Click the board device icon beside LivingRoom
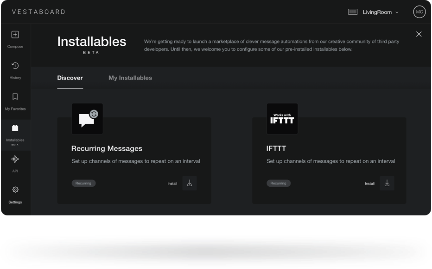The image size is (432, 269). pos(353,12)
